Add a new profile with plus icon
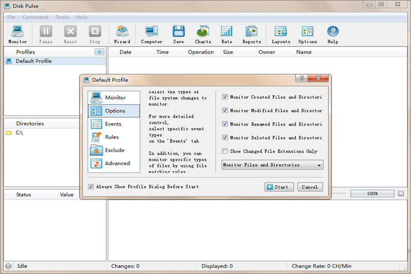 point(99,52)
